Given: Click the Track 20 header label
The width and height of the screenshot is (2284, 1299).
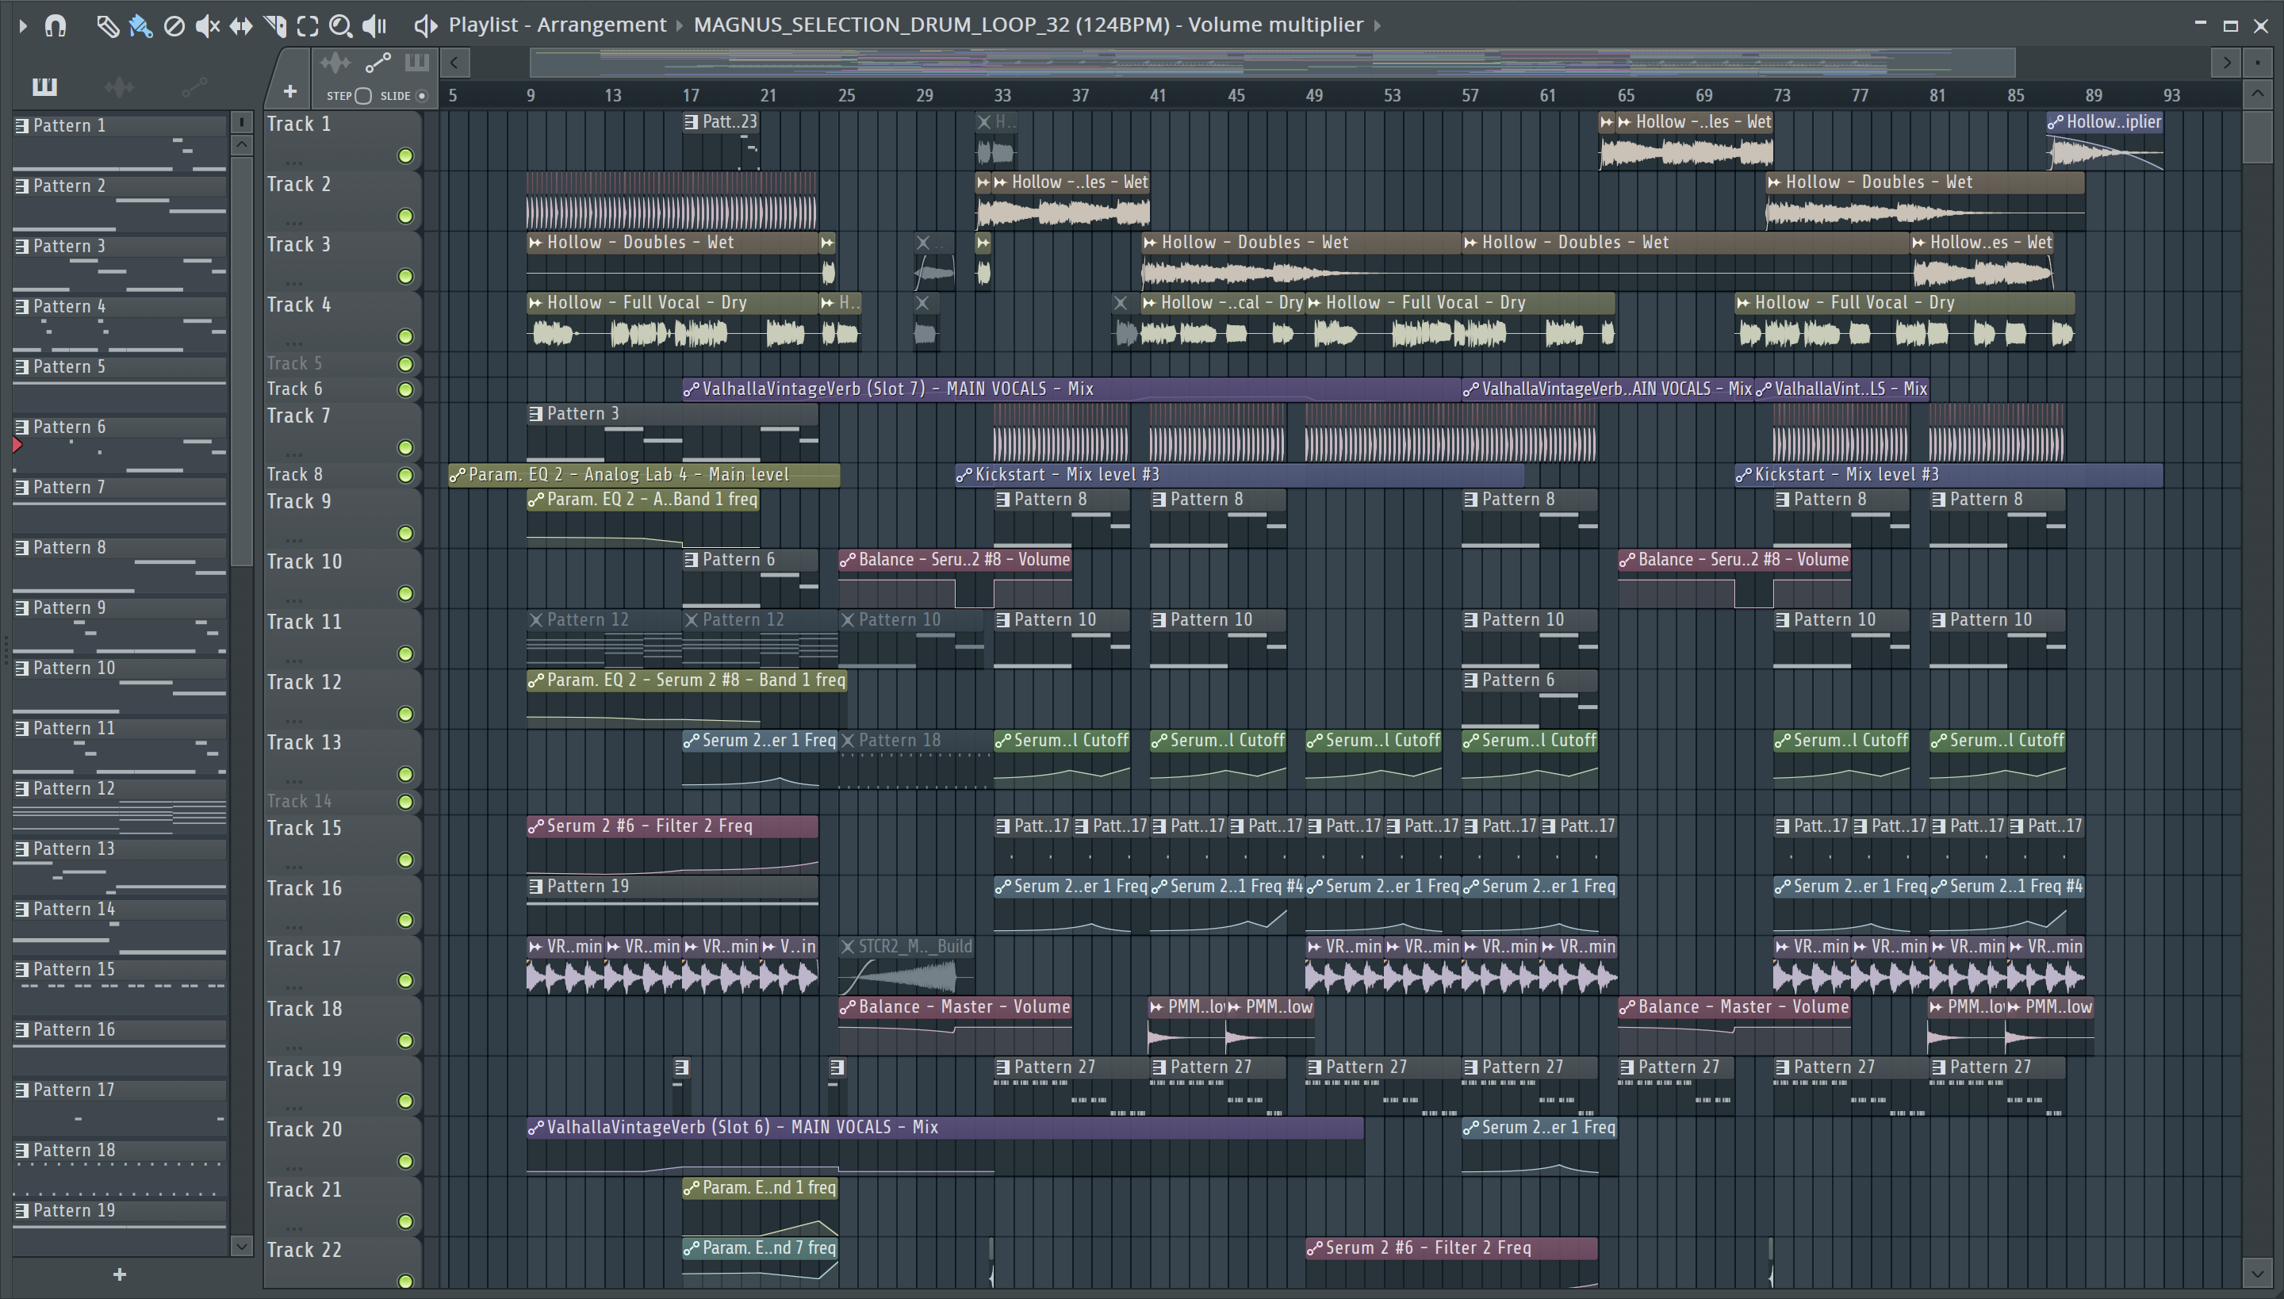Looking at the screenshot, I should (x=305, y=1129).
